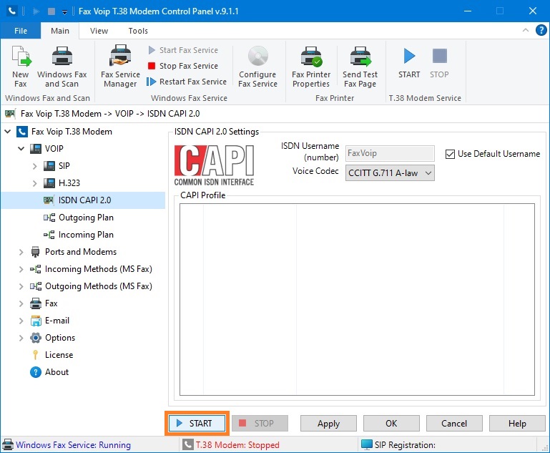
Task: Expand Outgoing Methods (MS Fax) node
Action: click(21, 286)
